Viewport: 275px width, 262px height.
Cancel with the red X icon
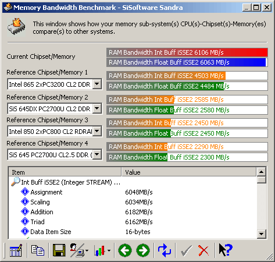(x=203, y=250)
